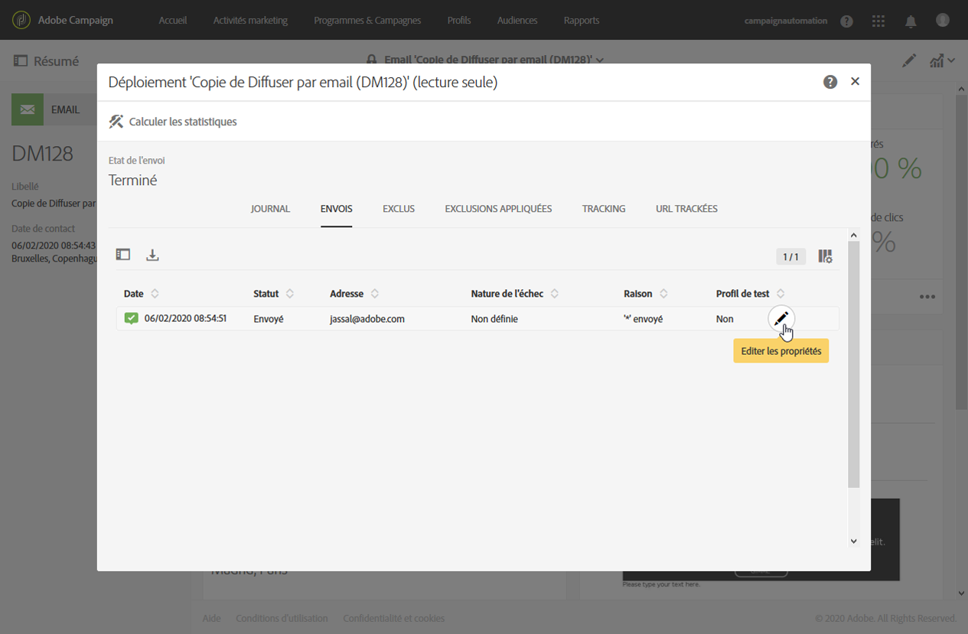Screen dimensions: 968x634
Task: Click the dialog help question mark icon
Action: coord(830,82)
